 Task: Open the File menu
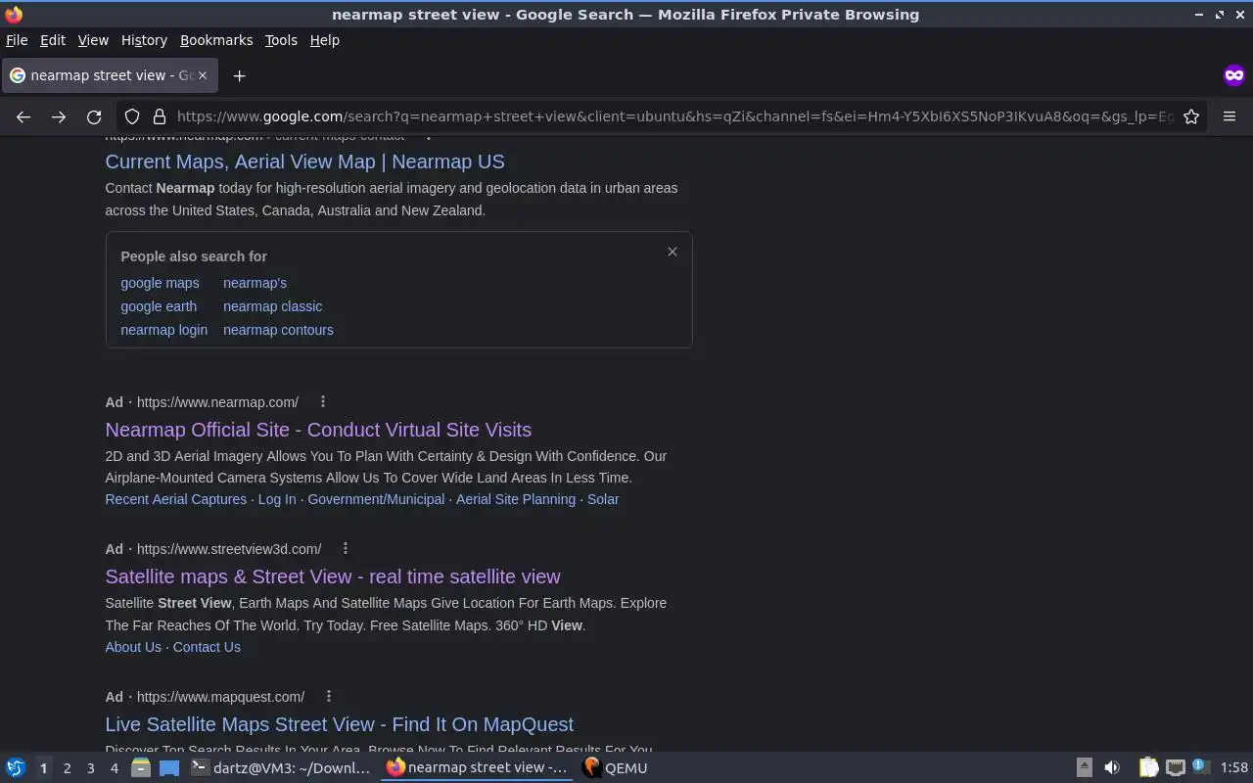coord(17,40)
